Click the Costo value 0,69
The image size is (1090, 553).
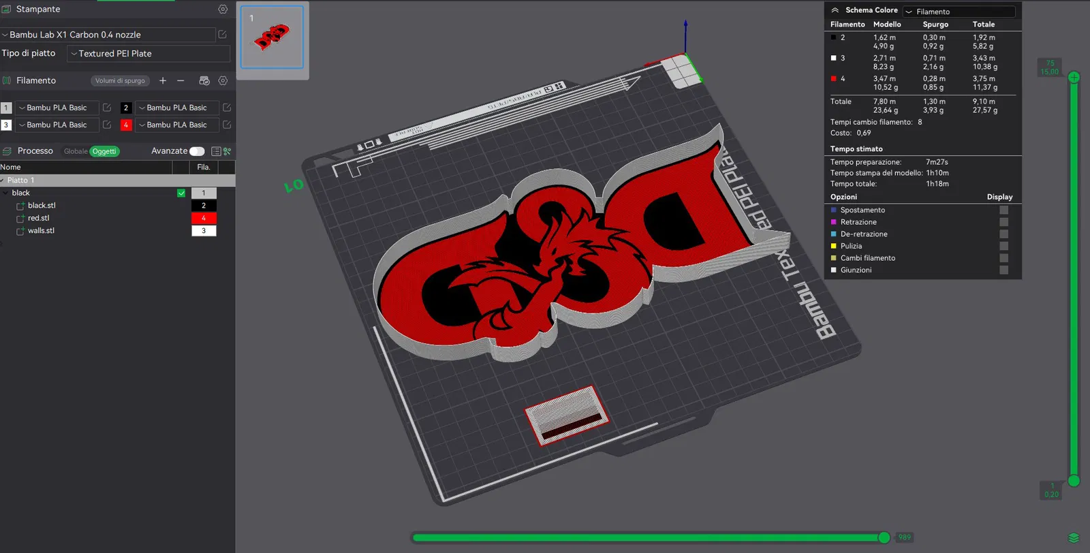click(x=864, y=133)
